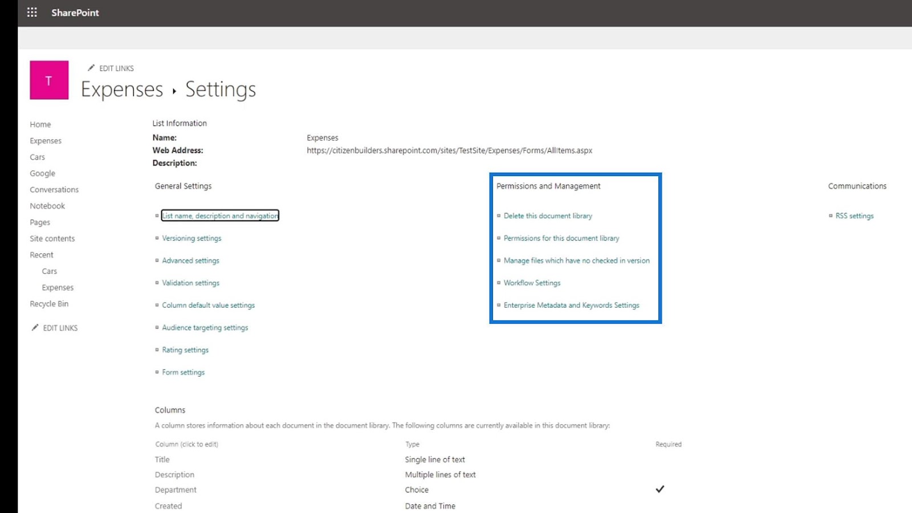
Task: Open Pages in left navigation
Action: (x=40, y=222)
